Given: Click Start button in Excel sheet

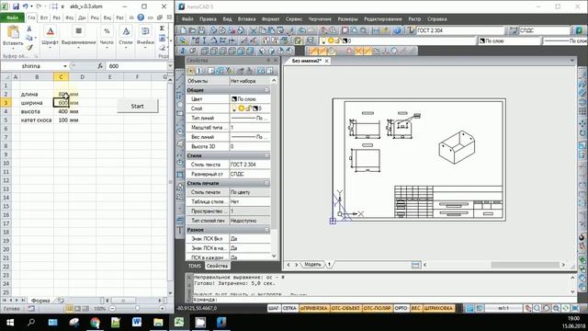Looking at the screenshot, I should click(x=137, y=107).
